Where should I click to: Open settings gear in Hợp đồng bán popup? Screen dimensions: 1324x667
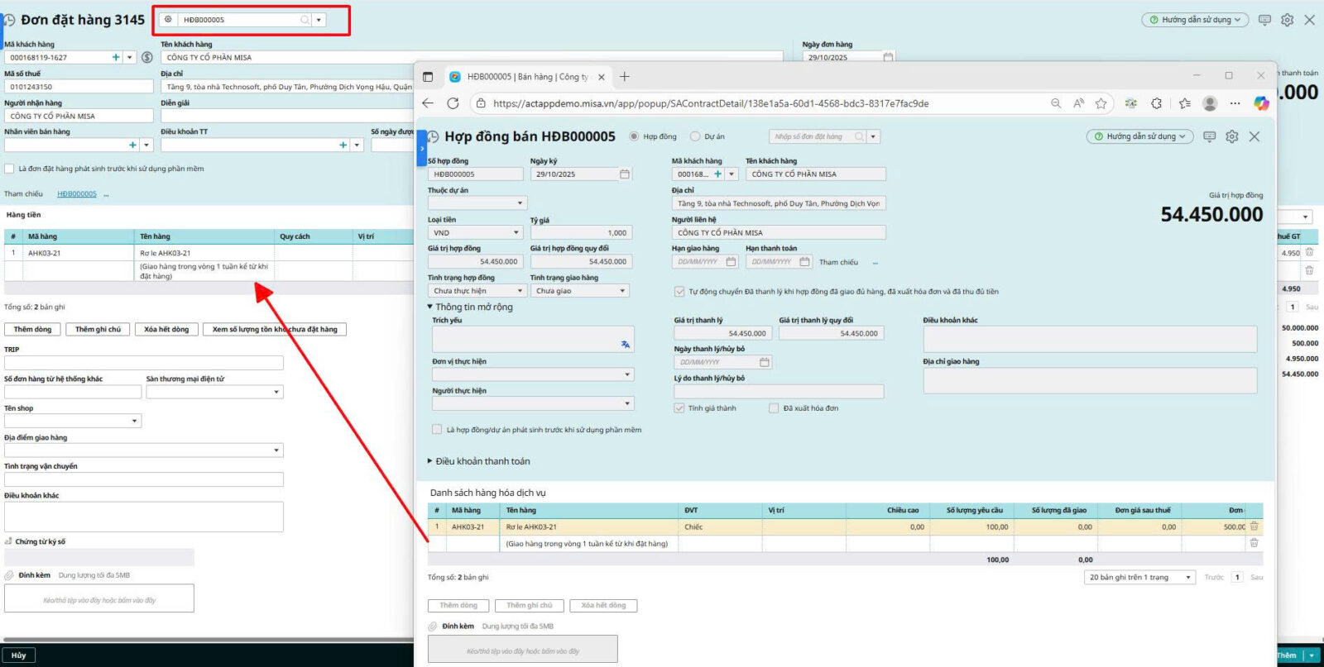1231,136
